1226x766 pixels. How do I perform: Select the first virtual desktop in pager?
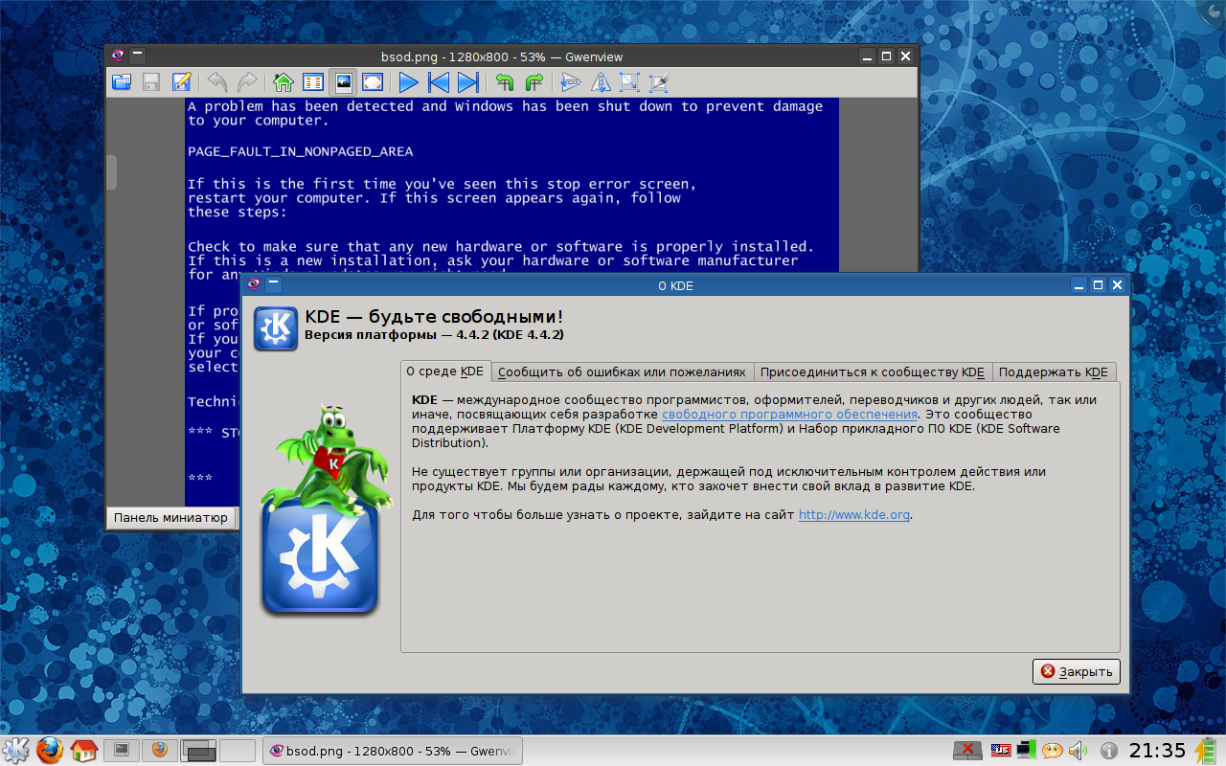click(199, 751)
